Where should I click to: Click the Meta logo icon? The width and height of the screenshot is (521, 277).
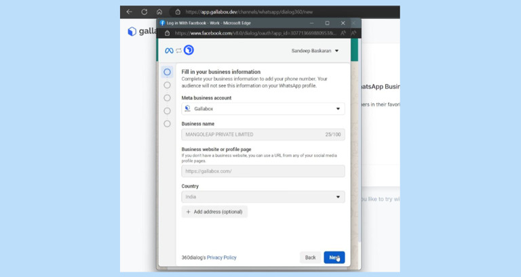coord(169,50)
